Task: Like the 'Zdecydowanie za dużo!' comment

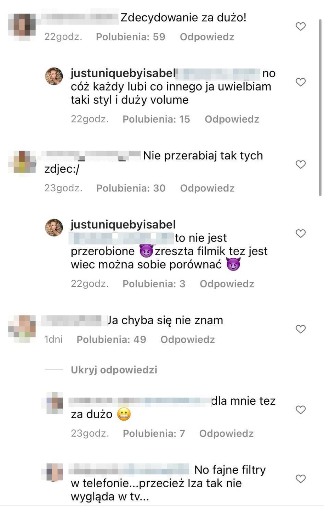Action: point(301,27)
